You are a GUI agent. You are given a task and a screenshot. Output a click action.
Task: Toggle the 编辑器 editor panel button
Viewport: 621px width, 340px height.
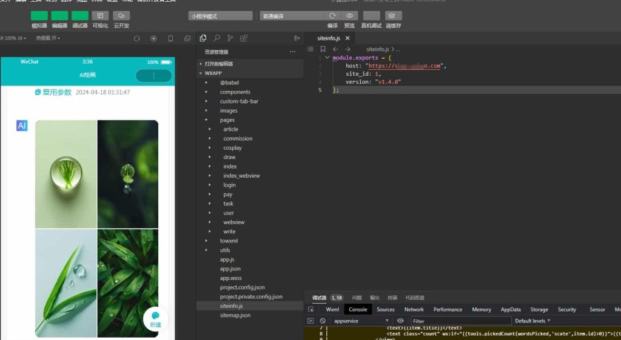click(x=59, y=16)
